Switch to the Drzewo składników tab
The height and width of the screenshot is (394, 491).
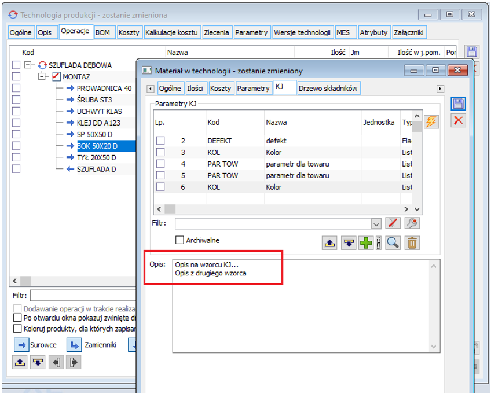[x=328, y=88]
